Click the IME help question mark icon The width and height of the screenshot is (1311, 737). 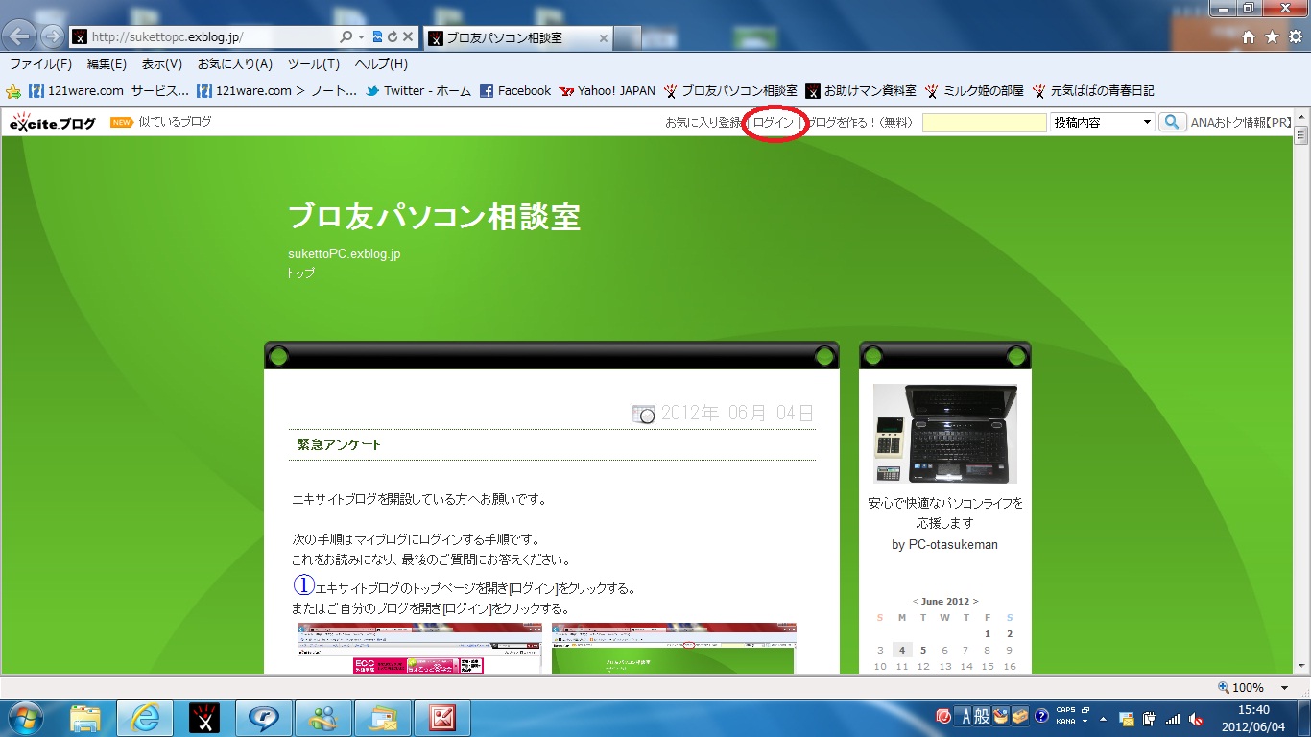tap(1042, 717)
